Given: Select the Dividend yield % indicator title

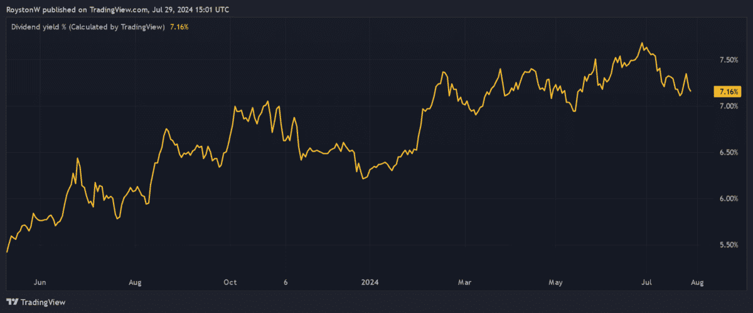Looking at the screenshot, I should (x=88, y=27).
